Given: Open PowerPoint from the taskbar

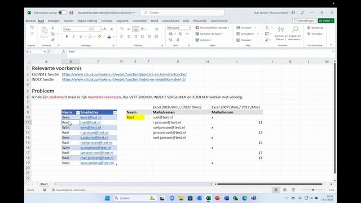Looking at the screenshot, I should pyautogui.click(x=217, y=198).
